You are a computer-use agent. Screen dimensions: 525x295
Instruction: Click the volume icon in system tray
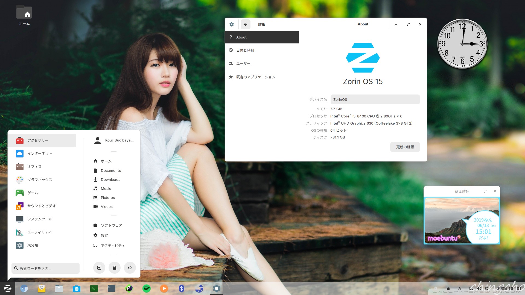(x=479, y=288)
